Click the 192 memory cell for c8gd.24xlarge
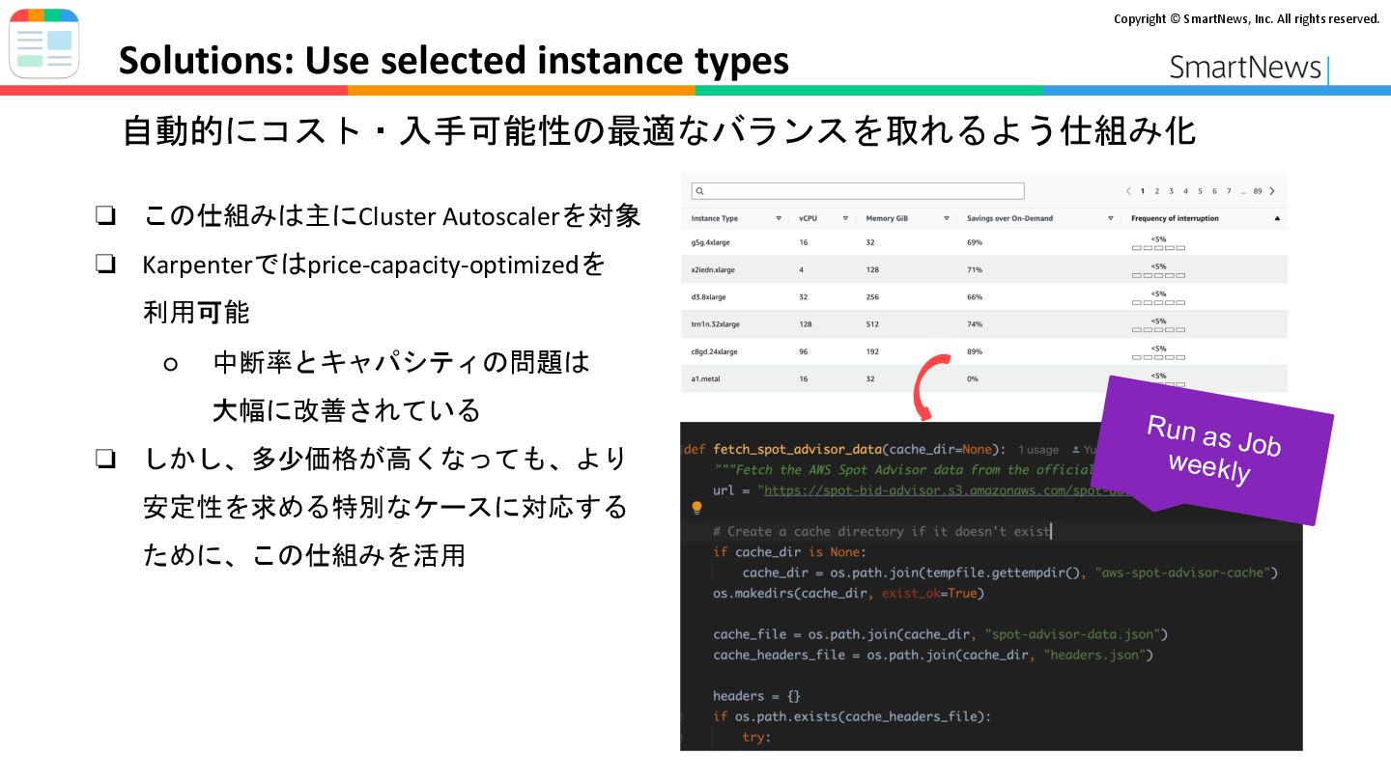The width and height of the screenshot is (1391, 782). [873, 352]
